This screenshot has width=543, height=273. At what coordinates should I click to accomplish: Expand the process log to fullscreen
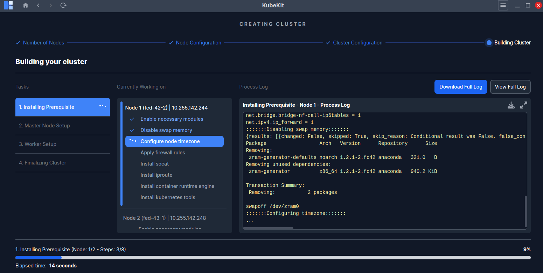point(524,105)
